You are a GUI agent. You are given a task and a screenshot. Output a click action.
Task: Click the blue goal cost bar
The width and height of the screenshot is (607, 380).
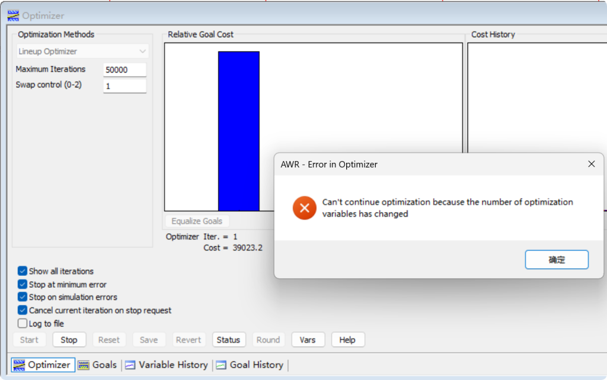tap(238, 131)
